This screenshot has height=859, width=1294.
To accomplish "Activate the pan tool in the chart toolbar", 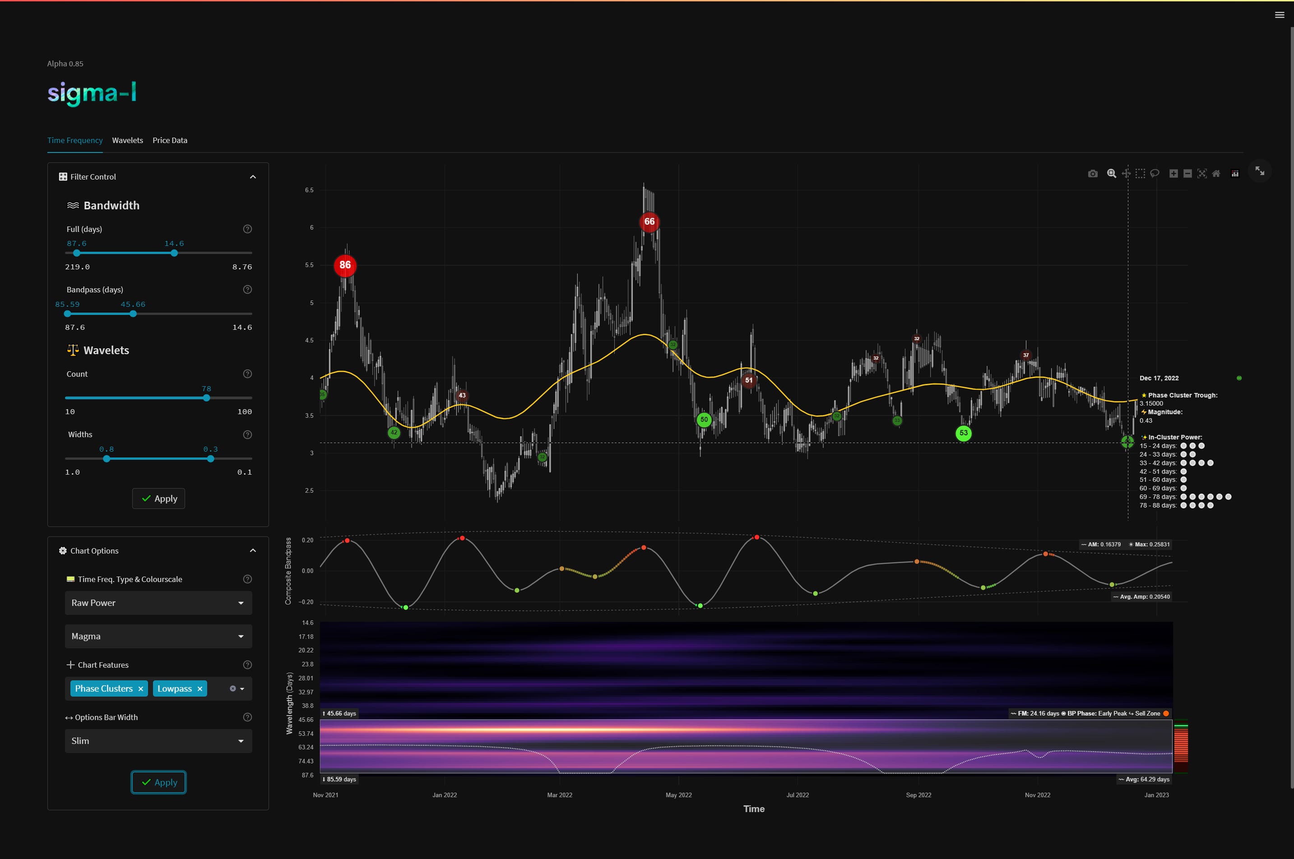I will [1126, 173].
